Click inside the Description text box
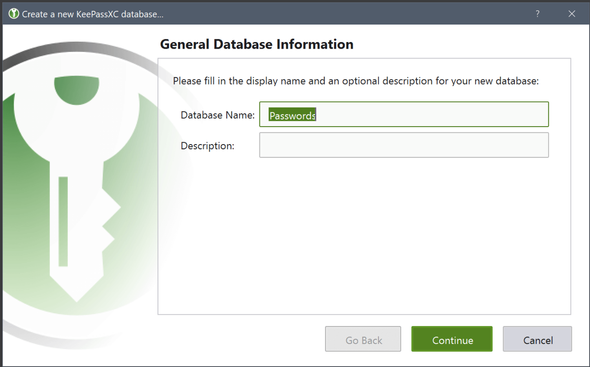Screen dimensions: 590x367 click(404, 145)
